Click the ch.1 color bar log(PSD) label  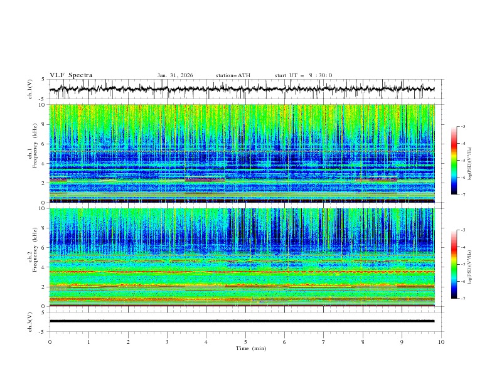tap(470, 164)
